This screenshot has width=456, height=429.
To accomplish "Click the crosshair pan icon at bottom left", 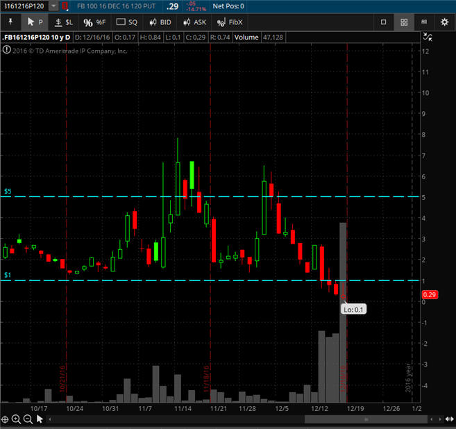I will coord(6,419).
